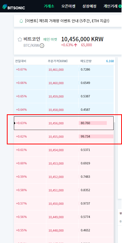
Task: Click the notification bell icon
Action: pos(21,21)
